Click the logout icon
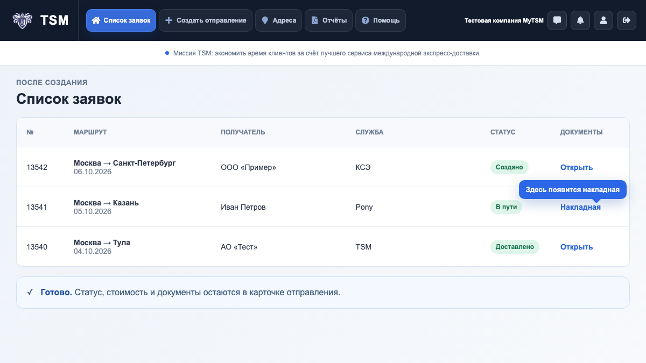The image size is (646, 363). click(x=626, y=20)
